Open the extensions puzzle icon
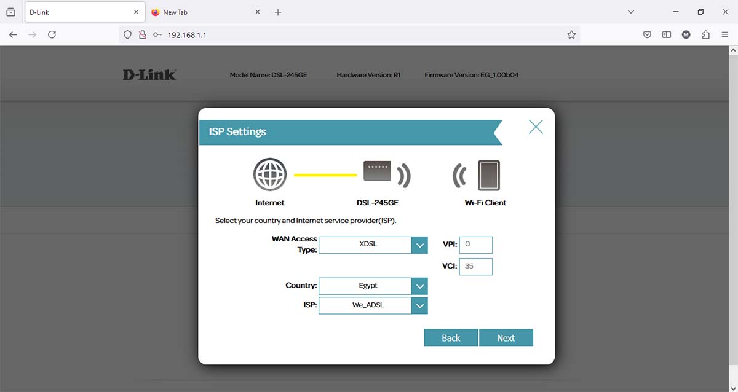Viewport: 738px width, 392px height. pos(706,35)
